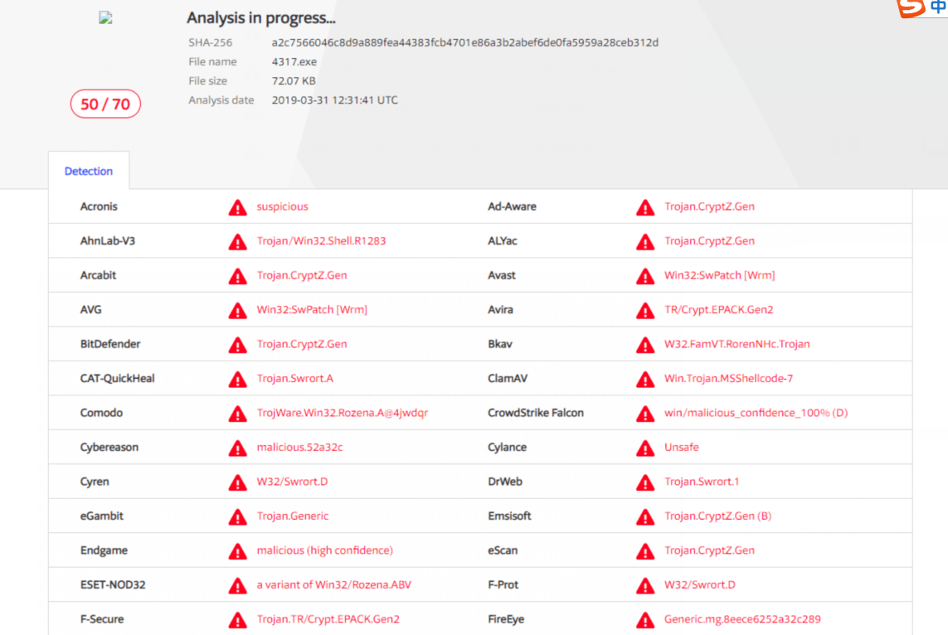Click the alert icon for eGambit
Screen dimensions: 948x635
[x=237, y=517]
